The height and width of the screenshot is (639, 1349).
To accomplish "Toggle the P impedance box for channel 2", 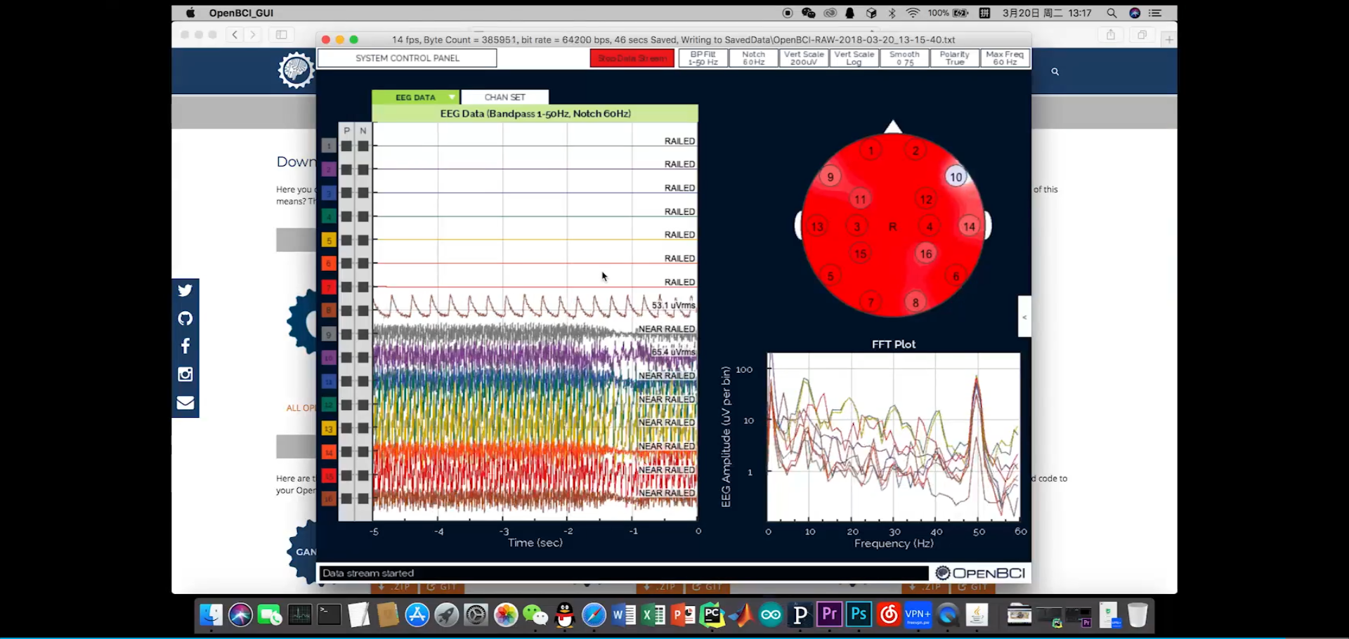I will click(346, 169).
